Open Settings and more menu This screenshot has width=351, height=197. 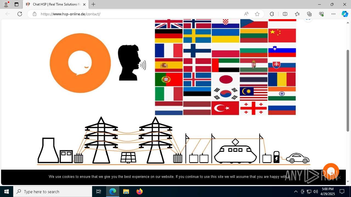(x=333, y=14)
